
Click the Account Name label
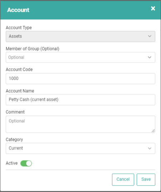click(20, 91)
